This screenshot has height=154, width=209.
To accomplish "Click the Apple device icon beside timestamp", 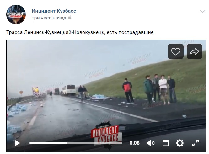I will click(70, 18).
